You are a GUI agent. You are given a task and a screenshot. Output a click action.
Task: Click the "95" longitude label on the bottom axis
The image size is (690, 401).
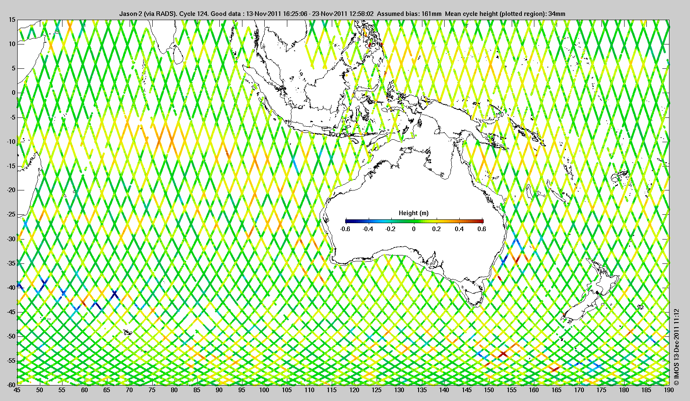[242, 390]
